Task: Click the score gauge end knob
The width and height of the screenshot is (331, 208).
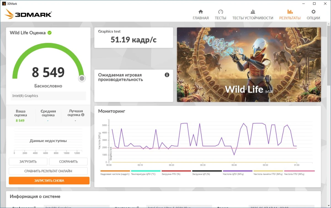Action: (x=82, y=78)
